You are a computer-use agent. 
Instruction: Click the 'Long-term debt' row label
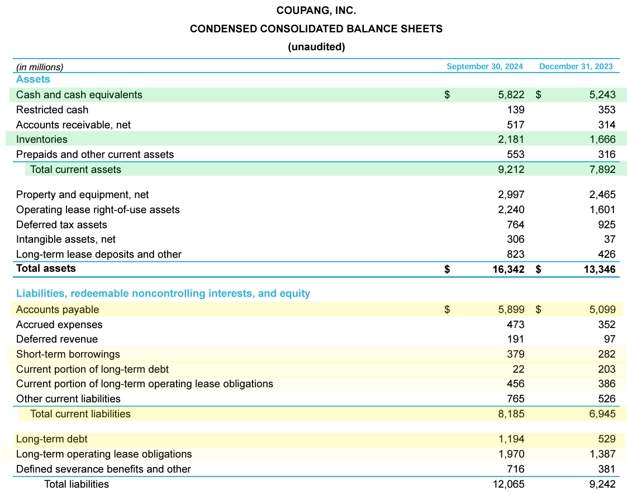(x=51, y=439)
